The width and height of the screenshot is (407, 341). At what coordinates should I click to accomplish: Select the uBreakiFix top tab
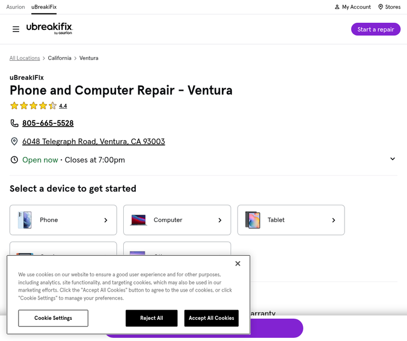(x=44, y=7)
